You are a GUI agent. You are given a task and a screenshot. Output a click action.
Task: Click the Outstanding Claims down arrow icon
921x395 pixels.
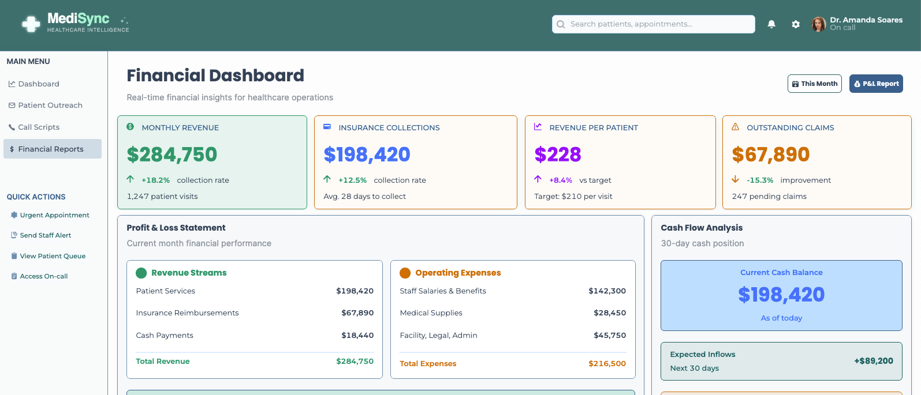tap(735, 179)
